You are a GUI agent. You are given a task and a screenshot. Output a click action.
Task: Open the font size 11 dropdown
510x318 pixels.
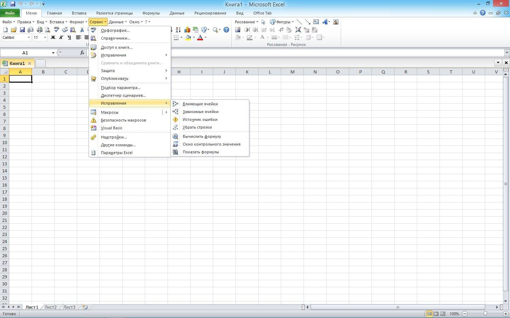[45, 37]
